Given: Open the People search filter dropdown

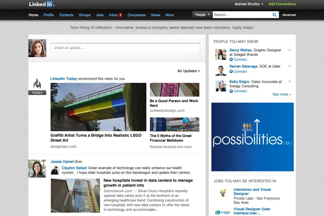Looking at the screenshot, I should [202, 15].
